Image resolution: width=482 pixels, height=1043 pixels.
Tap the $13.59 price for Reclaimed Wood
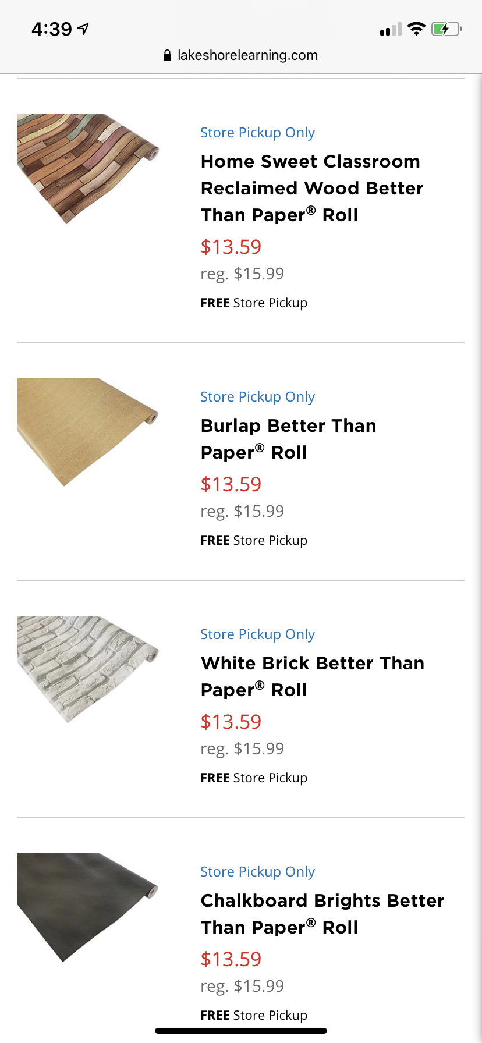click(231, 247)
